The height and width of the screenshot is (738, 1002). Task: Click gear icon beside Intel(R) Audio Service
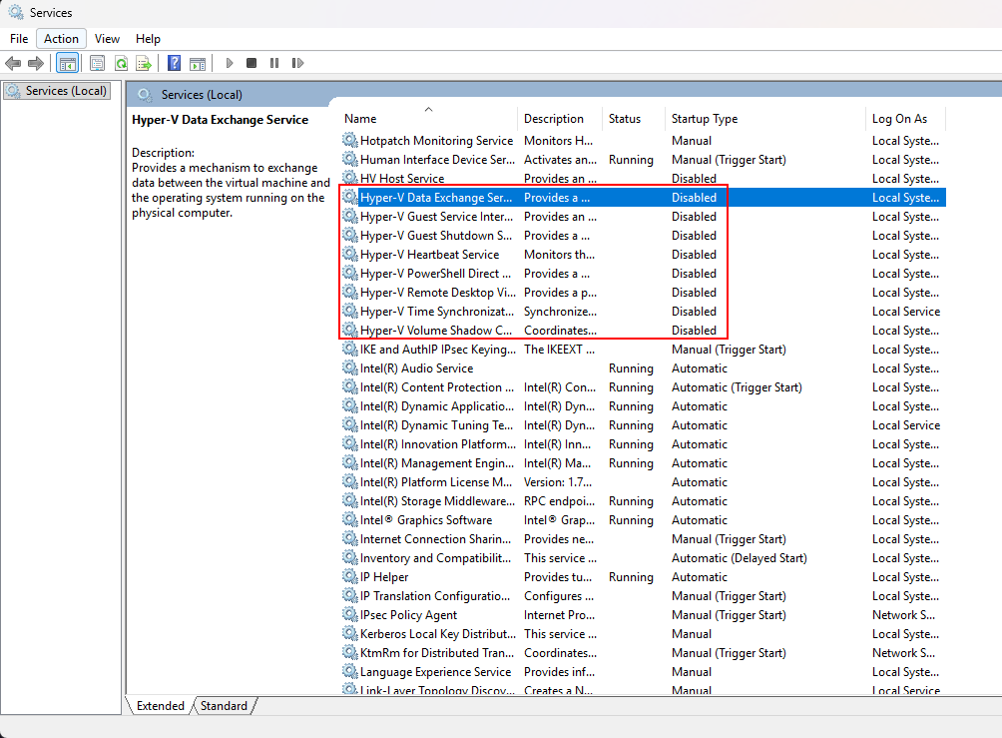(349, 368)
